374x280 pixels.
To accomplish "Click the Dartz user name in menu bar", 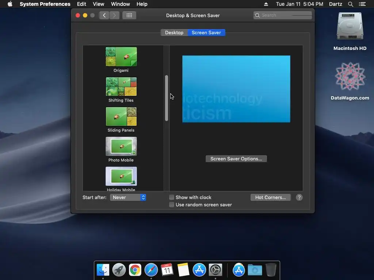I will click(336, 4).
